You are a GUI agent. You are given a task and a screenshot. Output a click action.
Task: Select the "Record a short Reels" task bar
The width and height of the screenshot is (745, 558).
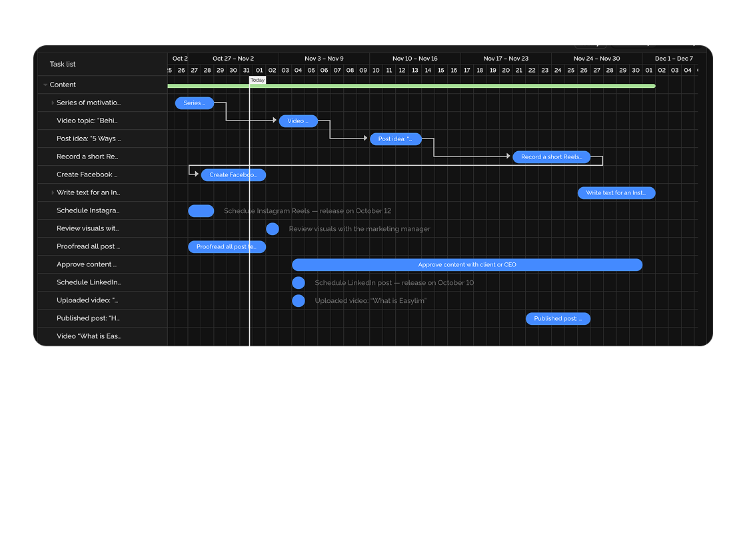(x=551, y=156)
